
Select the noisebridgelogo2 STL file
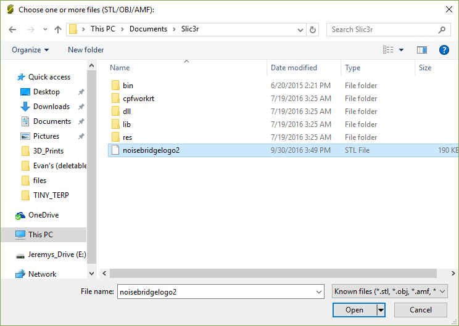point(151,150)
